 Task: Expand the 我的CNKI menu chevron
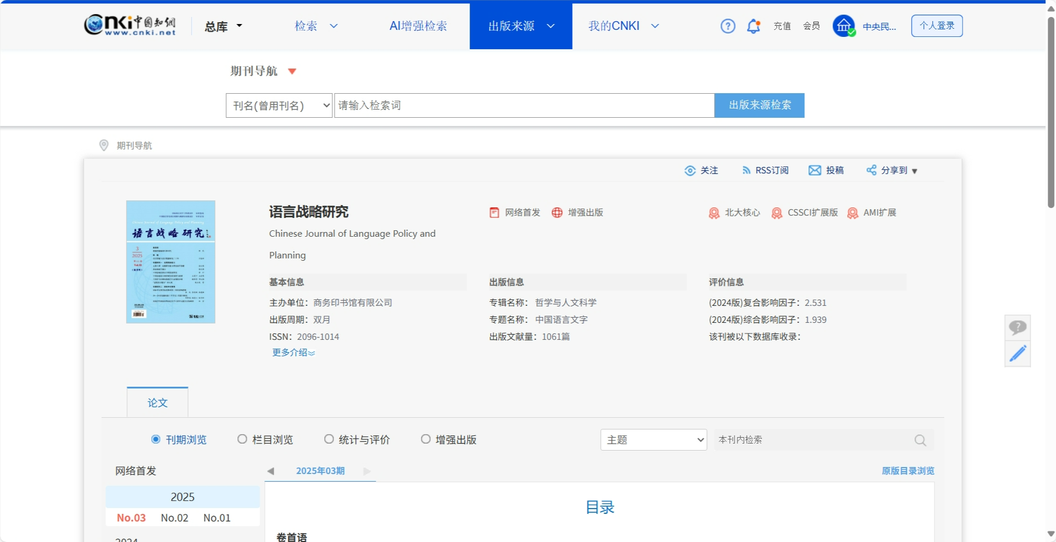point(655,26)
